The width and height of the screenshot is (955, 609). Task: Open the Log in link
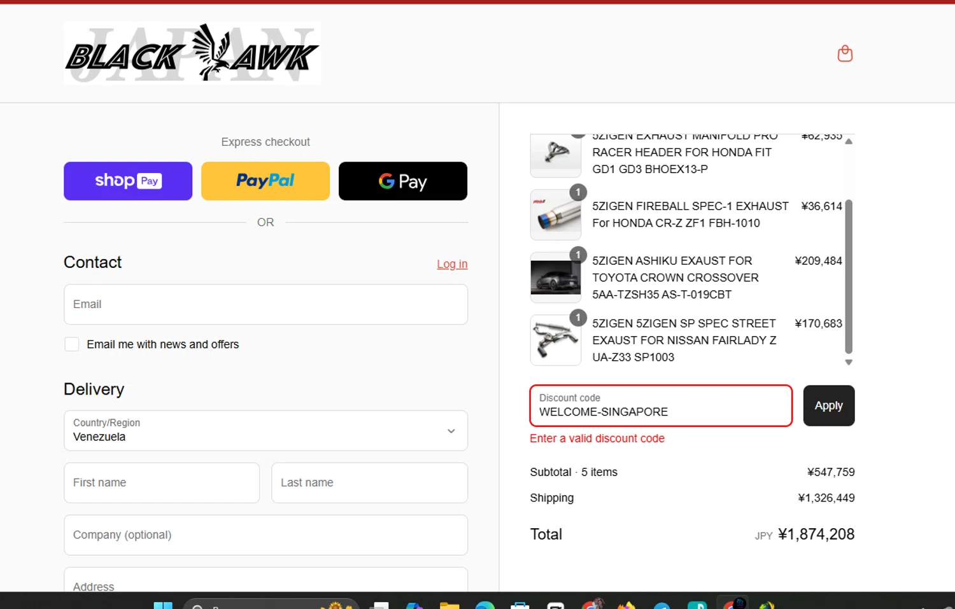[x=452, y=264]
